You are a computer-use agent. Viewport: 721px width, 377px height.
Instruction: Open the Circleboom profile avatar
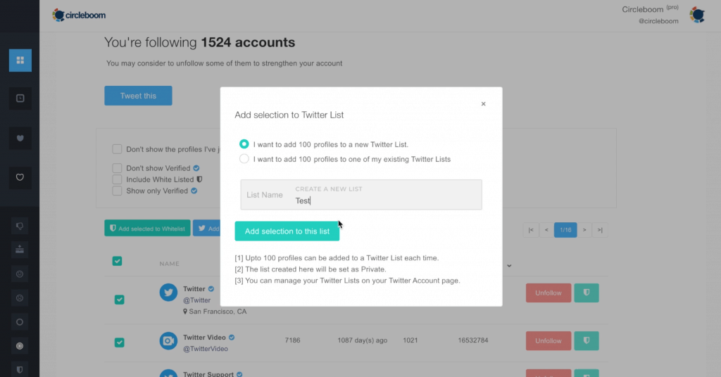coord(697,15)
